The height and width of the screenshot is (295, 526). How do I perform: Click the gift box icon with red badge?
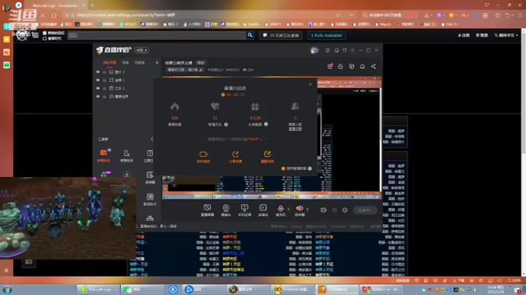pyautogui.click(x=330, y=66)
